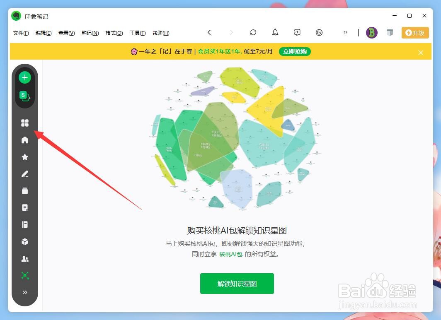The width and height of the screenshot is (441, 320).
Task: Open the 查看(V) menu
Action: pyautogui.click(x=66, y=33)
